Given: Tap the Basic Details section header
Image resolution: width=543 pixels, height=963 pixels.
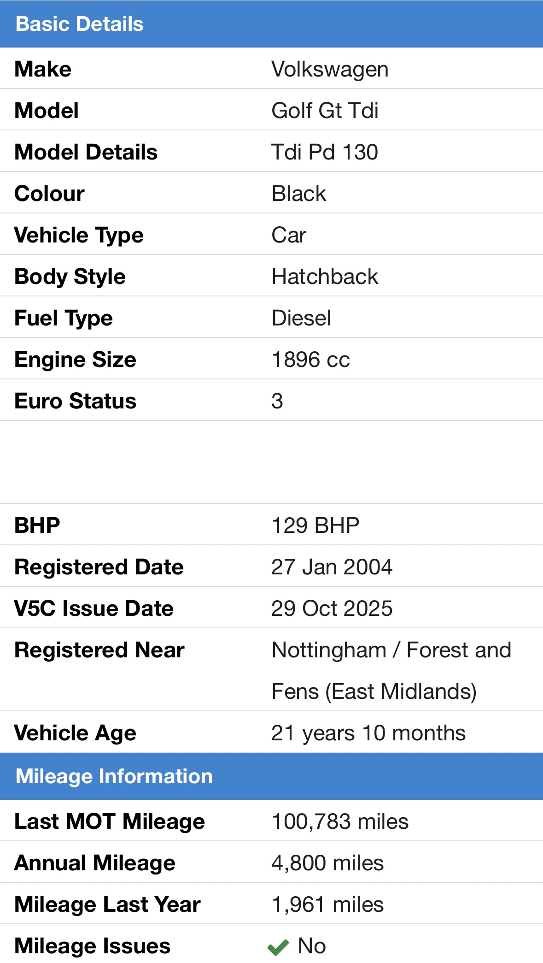Looking at the screenshot, I should (79, 24).
